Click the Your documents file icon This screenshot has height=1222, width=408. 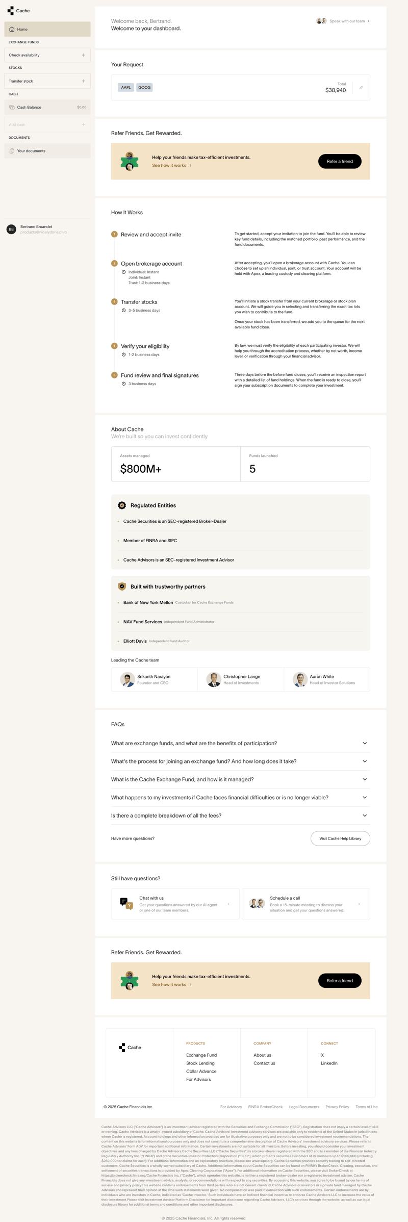click(x=12, y=151)
